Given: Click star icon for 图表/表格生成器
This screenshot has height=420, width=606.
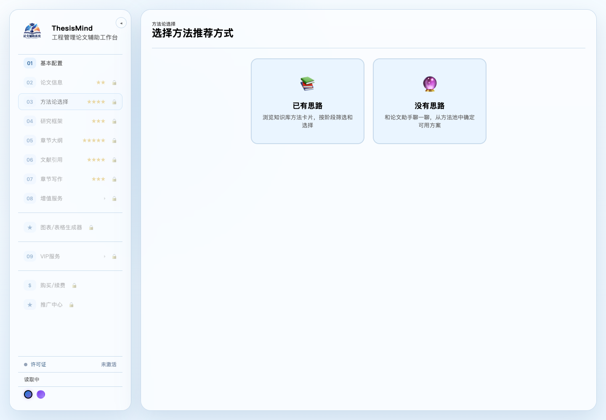Looking at the screenshot, I should coord(29,227).
